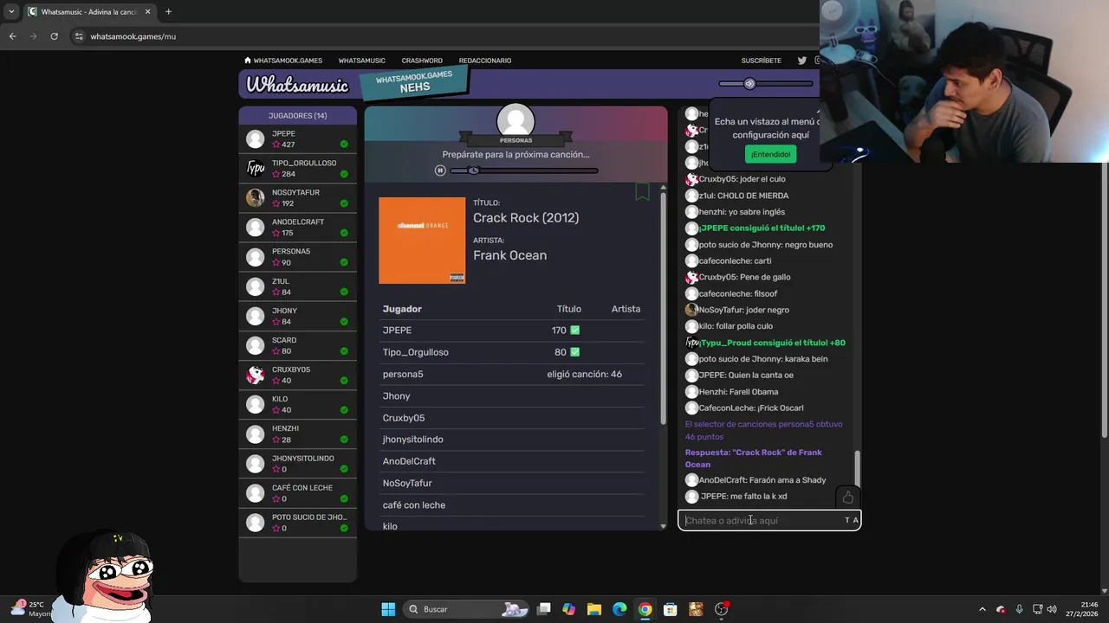Click the ¡Entendido! button
The height and width of the screenshot is (623, 1109).
coord(770,154)
